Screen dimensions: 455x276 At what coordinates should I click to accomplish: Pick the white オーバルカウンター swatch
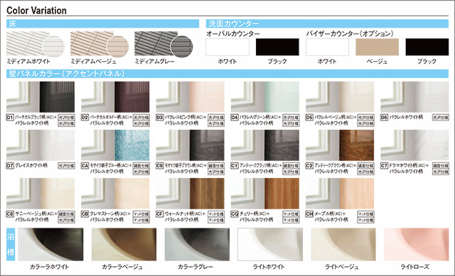point(227,47)
